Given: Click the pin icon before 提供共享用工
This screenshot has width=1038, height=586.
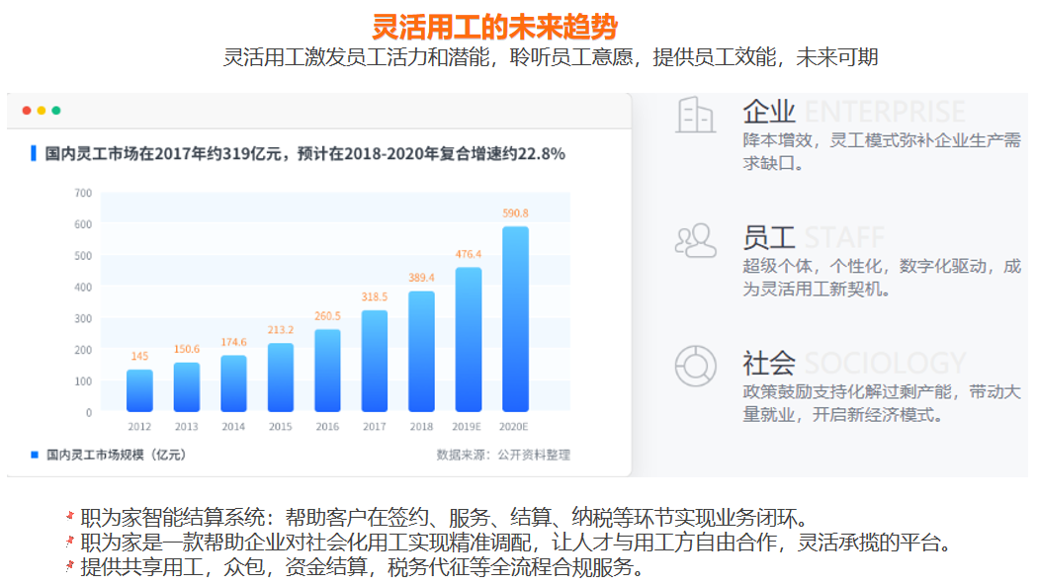Looking at the screenshot, I should 70,566.
